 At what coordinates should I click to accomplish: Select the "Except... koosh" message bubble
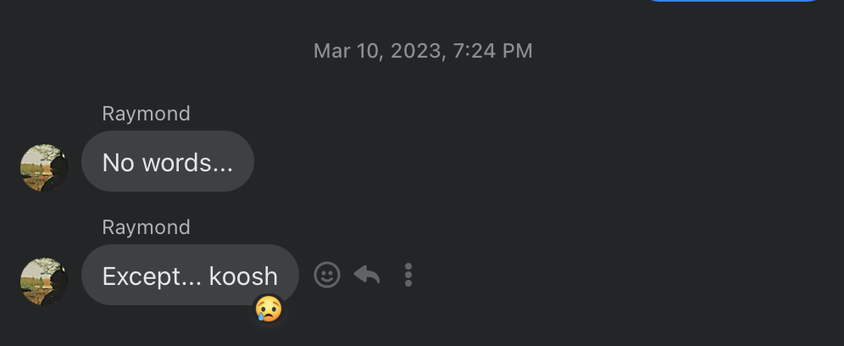(190, 276)
